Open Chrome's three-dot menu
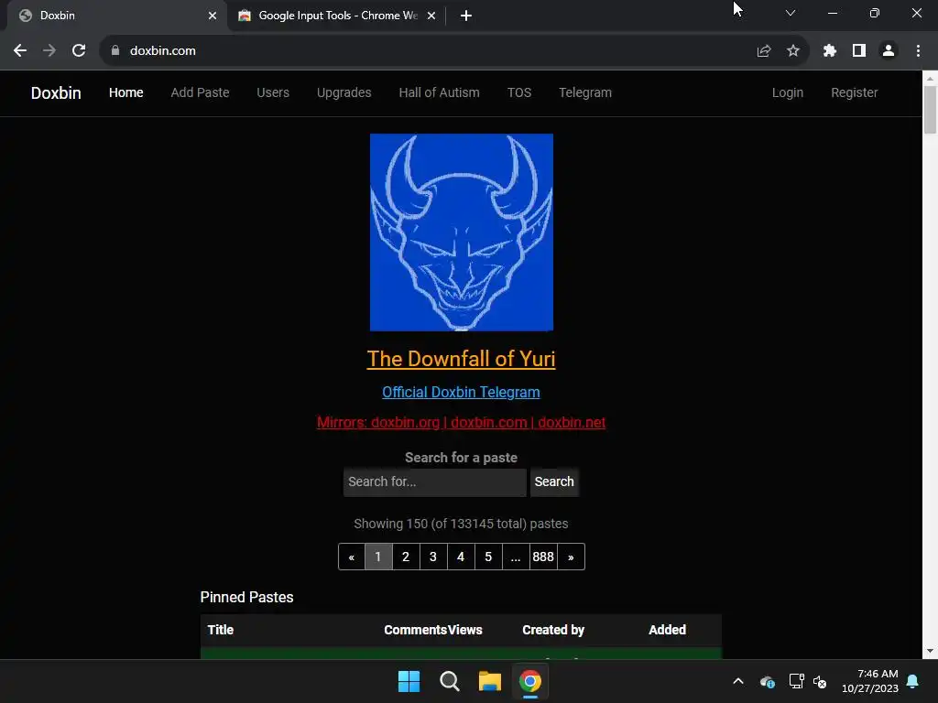The width and height of the screenshot is (938, 703). pyautogui.click(x=918, y=51)
